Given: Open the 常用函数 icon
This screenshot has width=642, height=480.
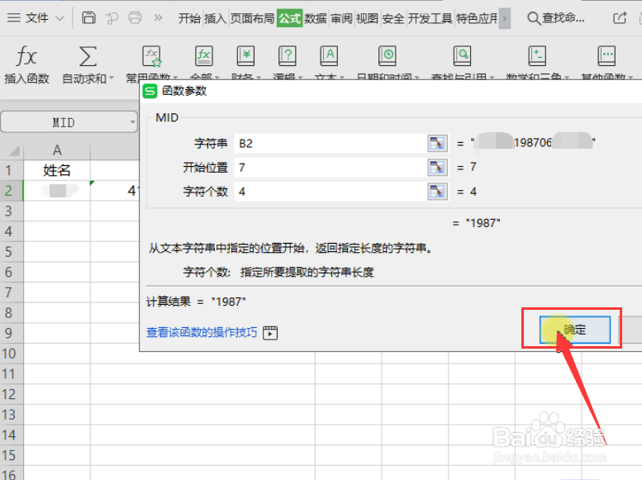Looking at the screenshot, I should pos(151,55).
